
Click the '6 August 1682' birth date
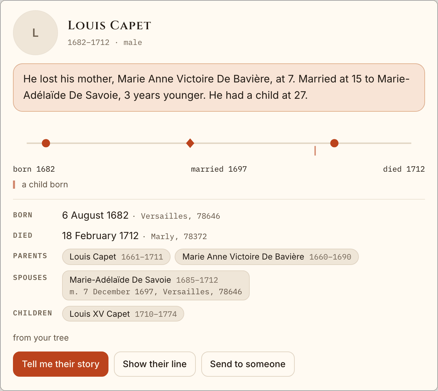95,215
